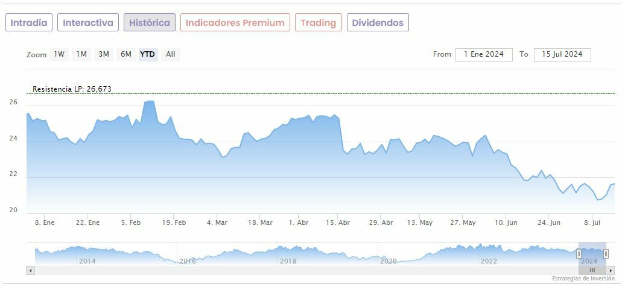Edit the From date field

484,54
